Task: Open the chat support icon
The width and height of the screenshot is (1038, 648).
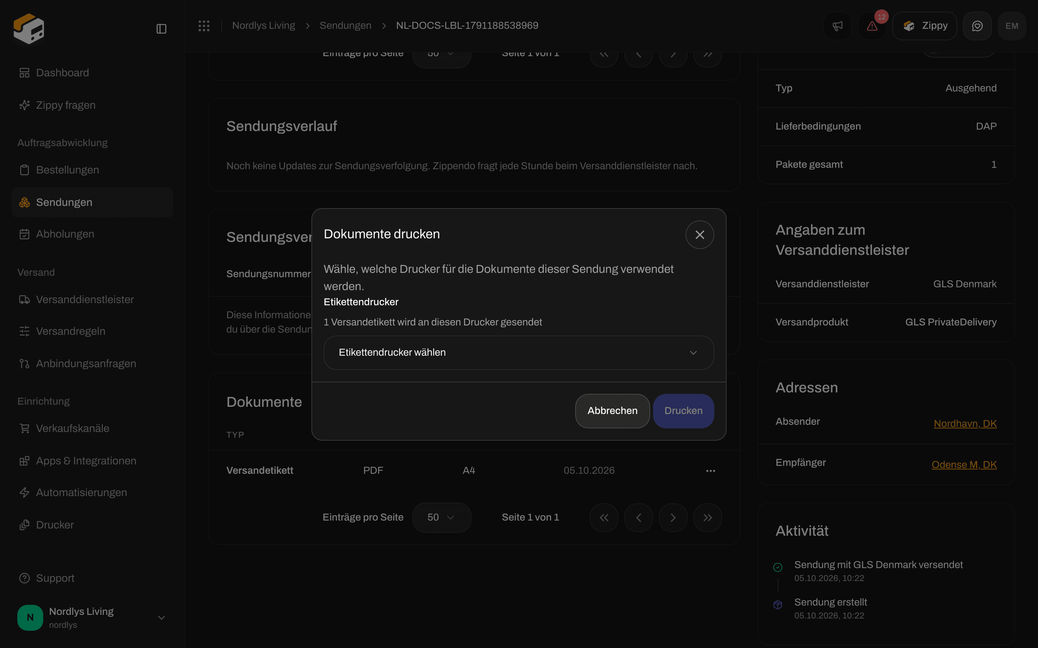Action: coord(977,26)
